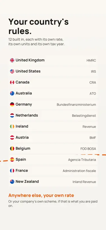Select the France flag icon
This screenshot has width=106, height=230.
(x=12, y=170)
